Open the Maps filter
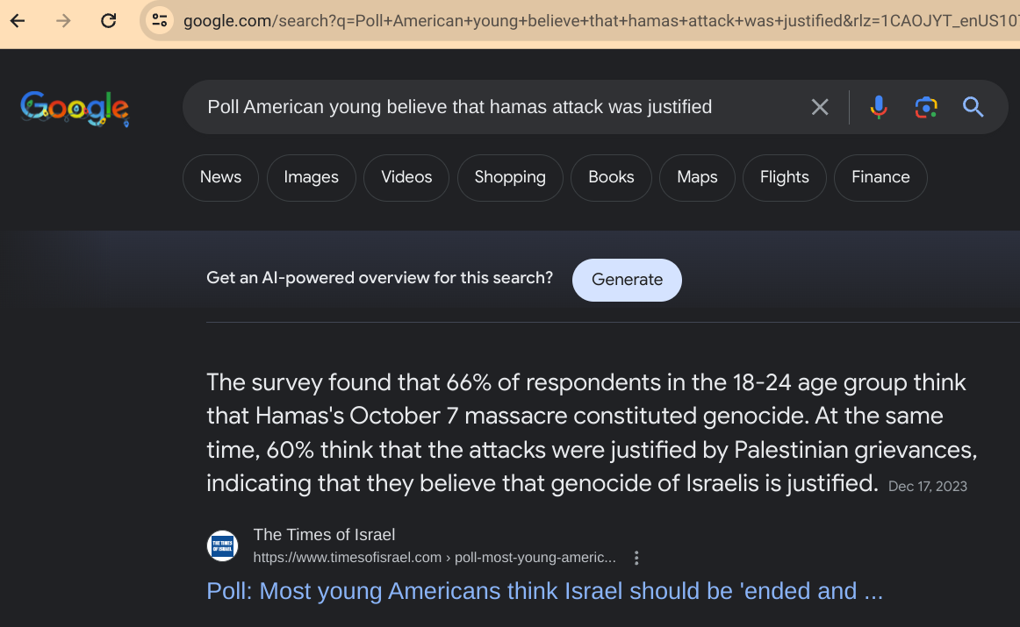The width and height of the screenshot is (1020, 627). 697,177
